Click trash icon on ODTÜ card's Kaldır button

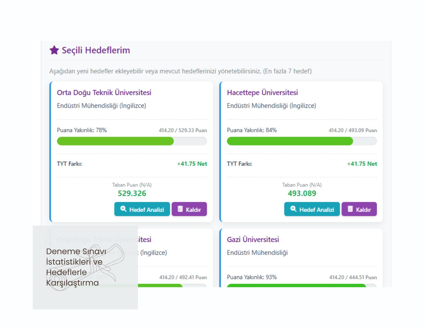point(180,209)
